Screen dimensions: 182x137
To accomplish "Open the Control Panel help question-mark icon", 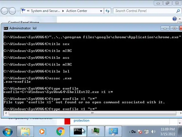I will click(175, 19).
